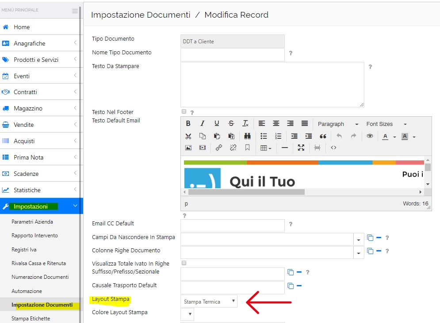This screenshot has width=440, height=323.
Task: Align editor text to the left
Action: 261,123
